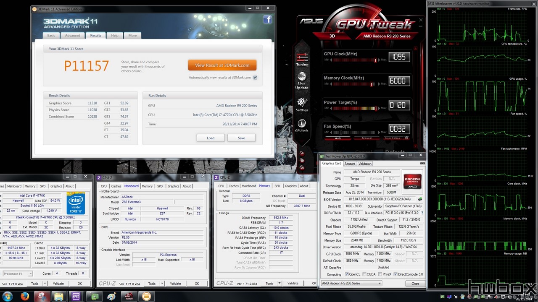The image size is (538, 302).
Task: Switch to GPU-Z taskbar icon
Action: [x=94, y=296]
